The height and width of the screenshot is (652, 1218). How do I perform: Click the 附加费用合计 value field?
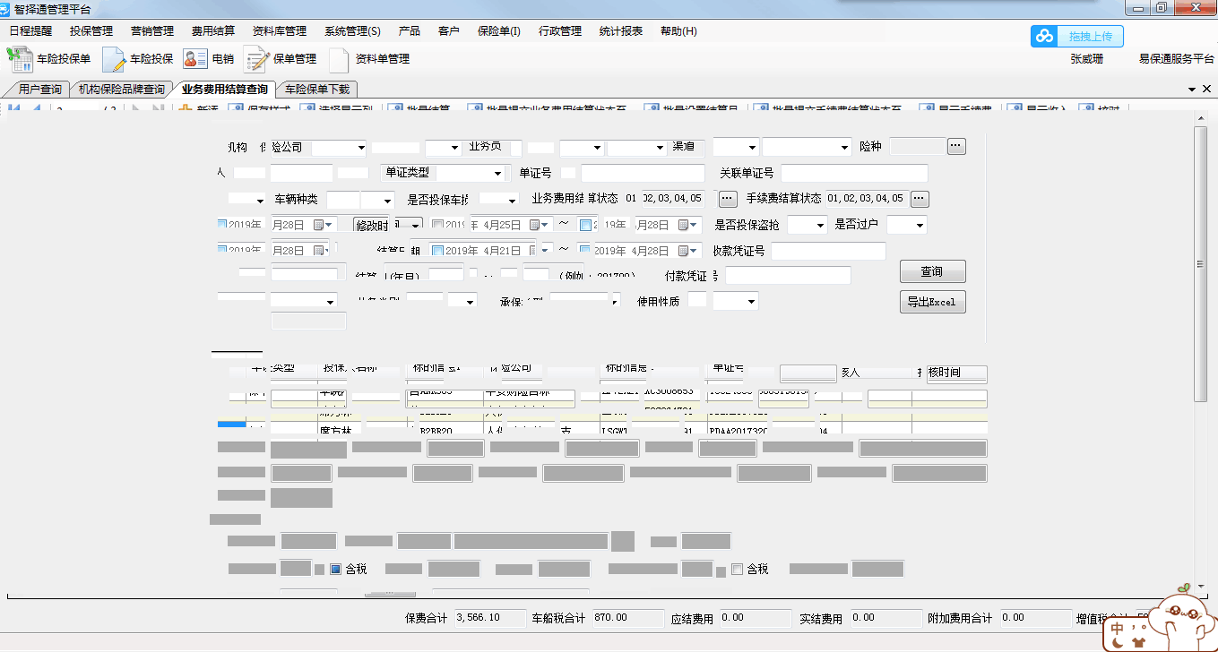pos(1035,618)
